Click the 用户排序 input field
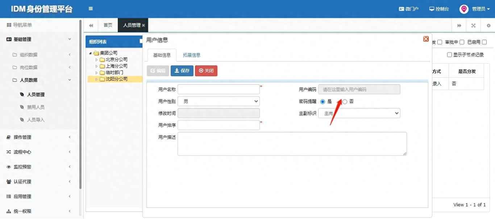Viewport: 495px width, 219px height. (219, 125)
